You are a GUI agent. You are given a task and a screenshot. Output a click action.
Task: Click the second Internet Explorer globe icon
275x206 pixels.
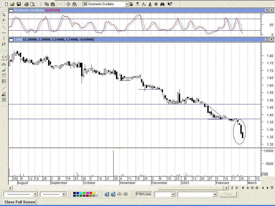click(113, 194)
